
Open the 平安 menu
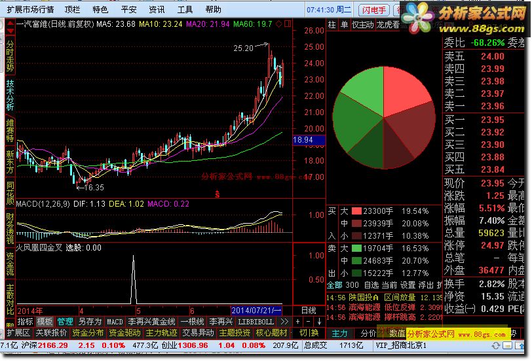click(128, 9)
